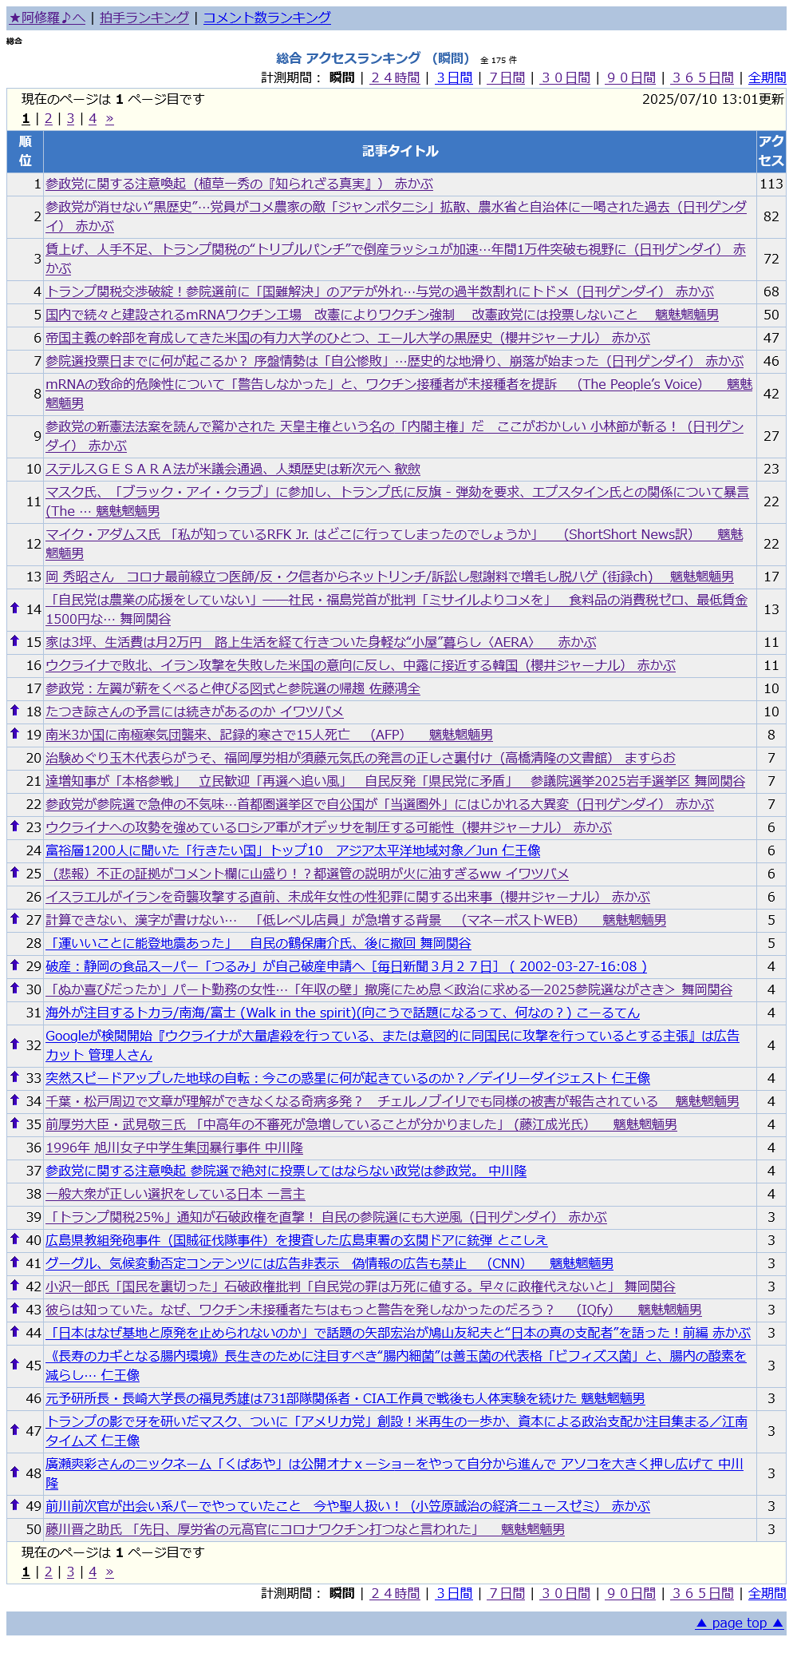This screenshot has height=1661, width=793.
Task: Click the 記事タイトル column header
Action: pos(400,151)
